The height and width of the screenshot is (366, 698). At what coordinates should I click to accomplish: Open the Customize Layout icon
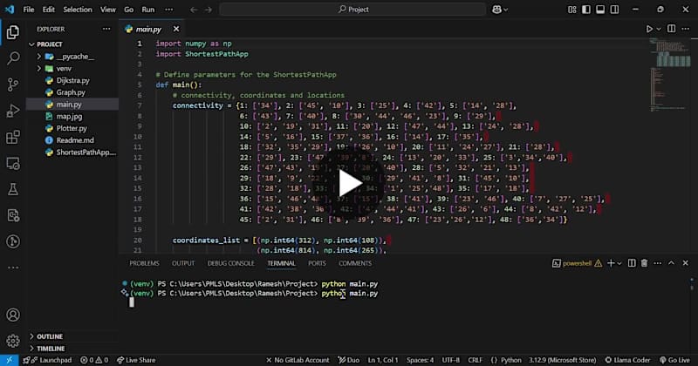pos(572,10)
